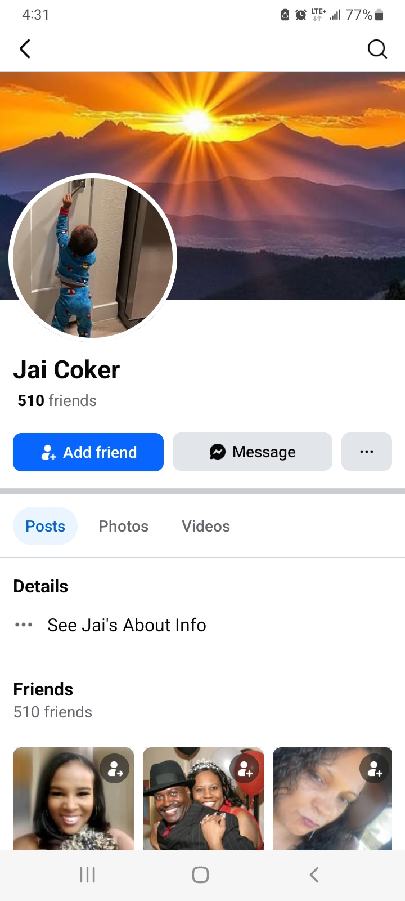Tap the back arrow at top left
Image resolution: width=405 pixels, height=901 pixels.
[25, 49]
